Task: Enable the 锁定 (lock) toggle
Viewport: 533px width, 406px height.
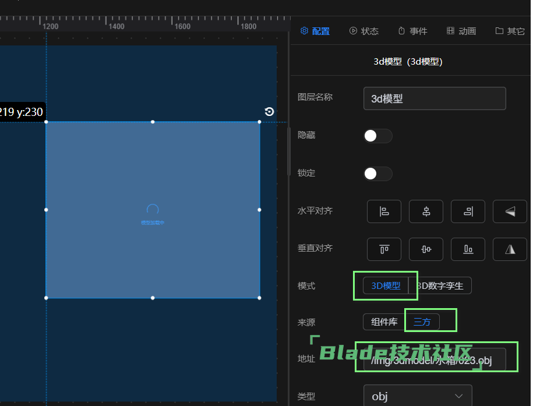Action: (x=377, y=173)
